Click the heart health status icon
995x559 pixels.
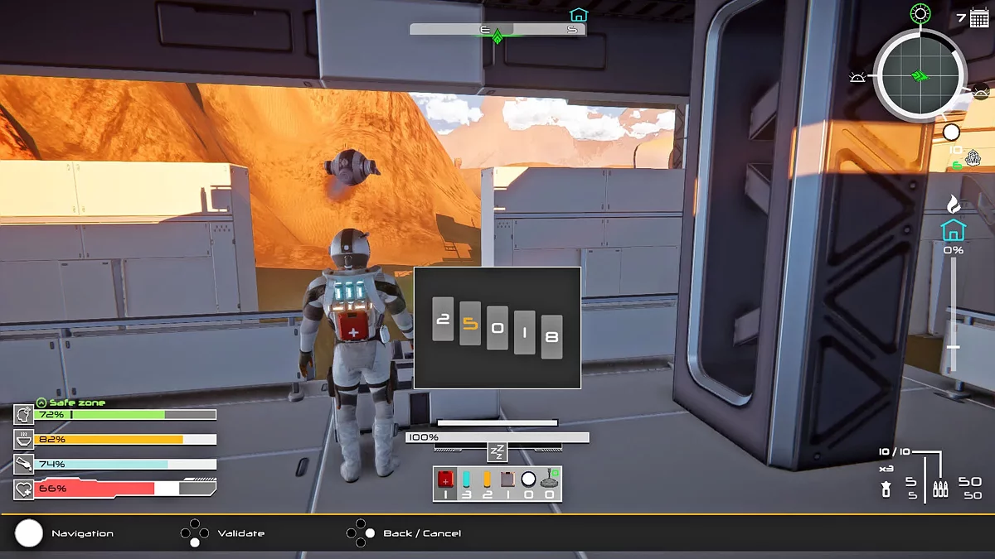[x=23, y=489]
